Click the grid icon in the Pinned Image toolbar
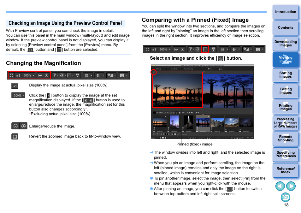301x213 pixels. pos(222,49)
